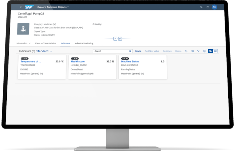
Task: Click the Add New Value button
Action: 152,51
